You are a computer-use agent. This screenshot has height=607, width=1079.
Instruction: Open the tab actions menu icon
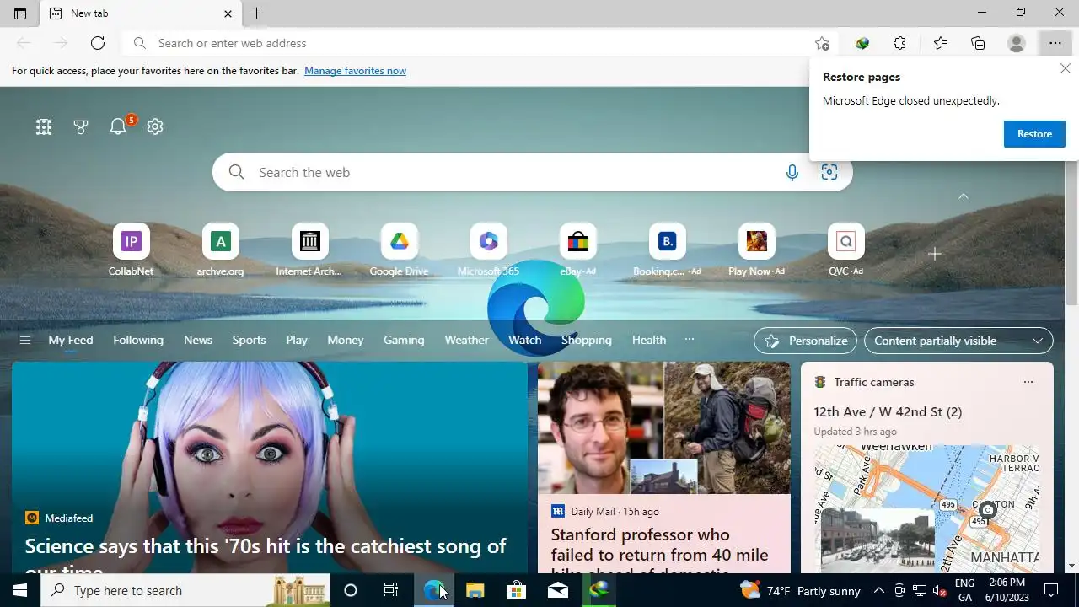pos(20,13)
